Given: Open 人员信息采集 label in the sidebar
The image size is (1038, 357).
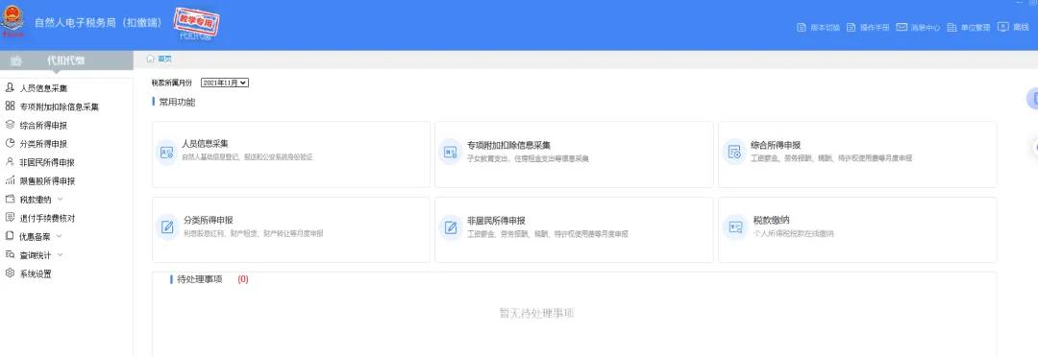Looking at the screenshot, I should pyautogui.click(x=43, y=88).
